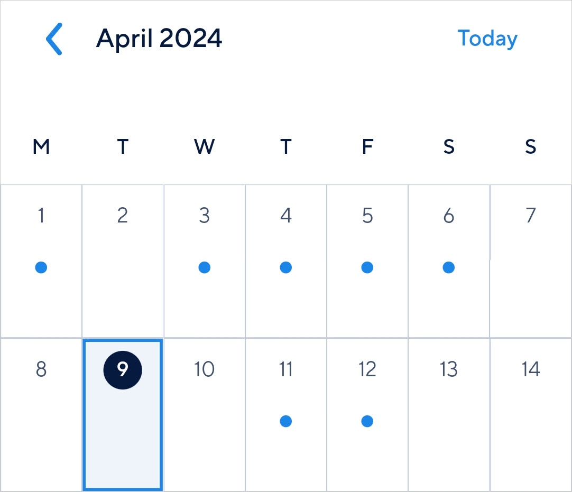Click the Today link
572x492 pixels.
tap(487, 39)
